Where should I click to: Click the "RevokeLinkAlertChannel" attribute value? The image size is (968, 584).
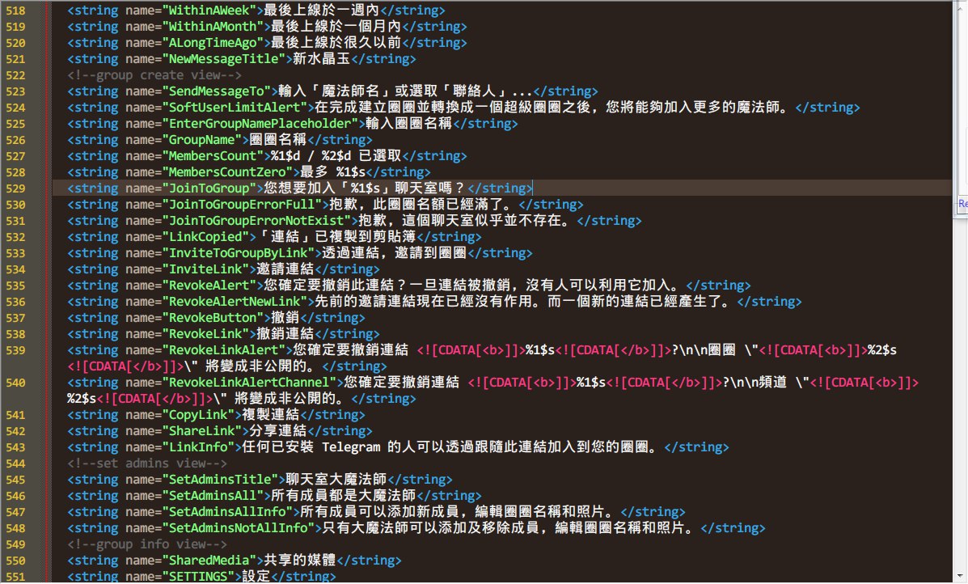[249, 382]
